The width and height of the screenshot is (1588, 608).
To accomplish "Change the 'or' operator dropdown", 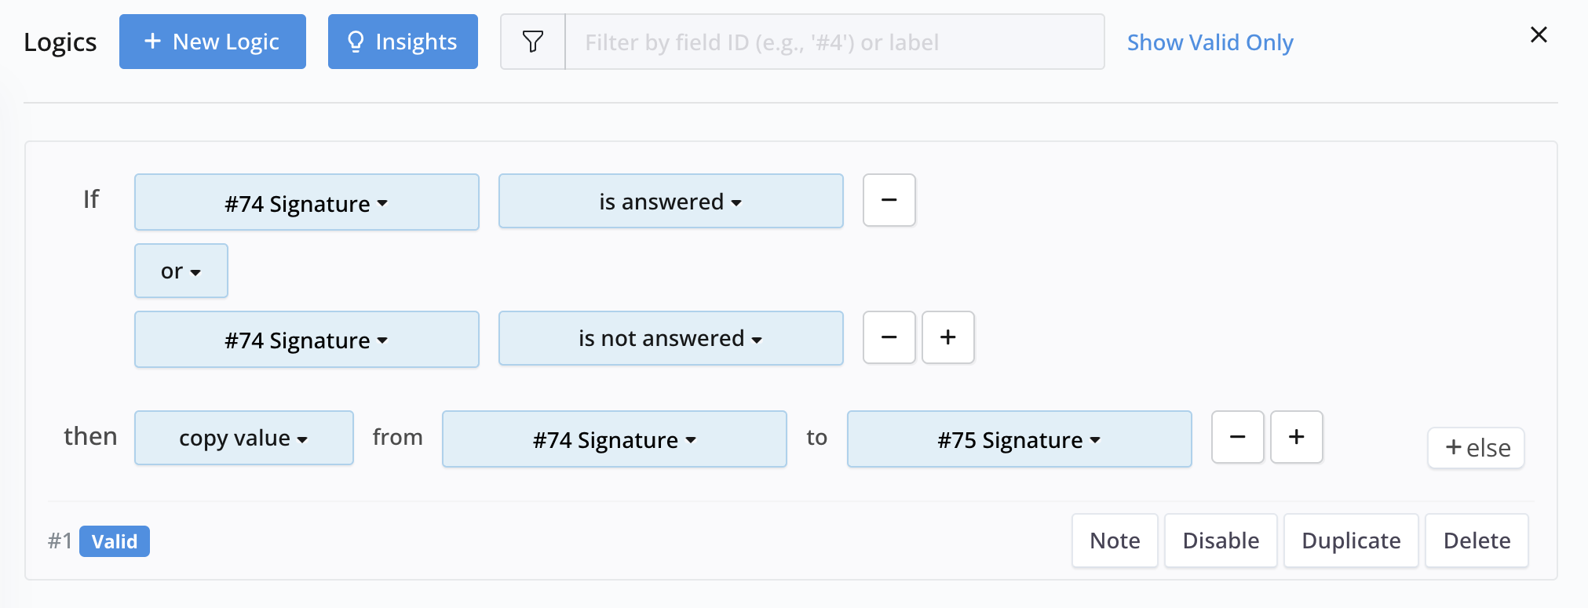I will [181, 271].
